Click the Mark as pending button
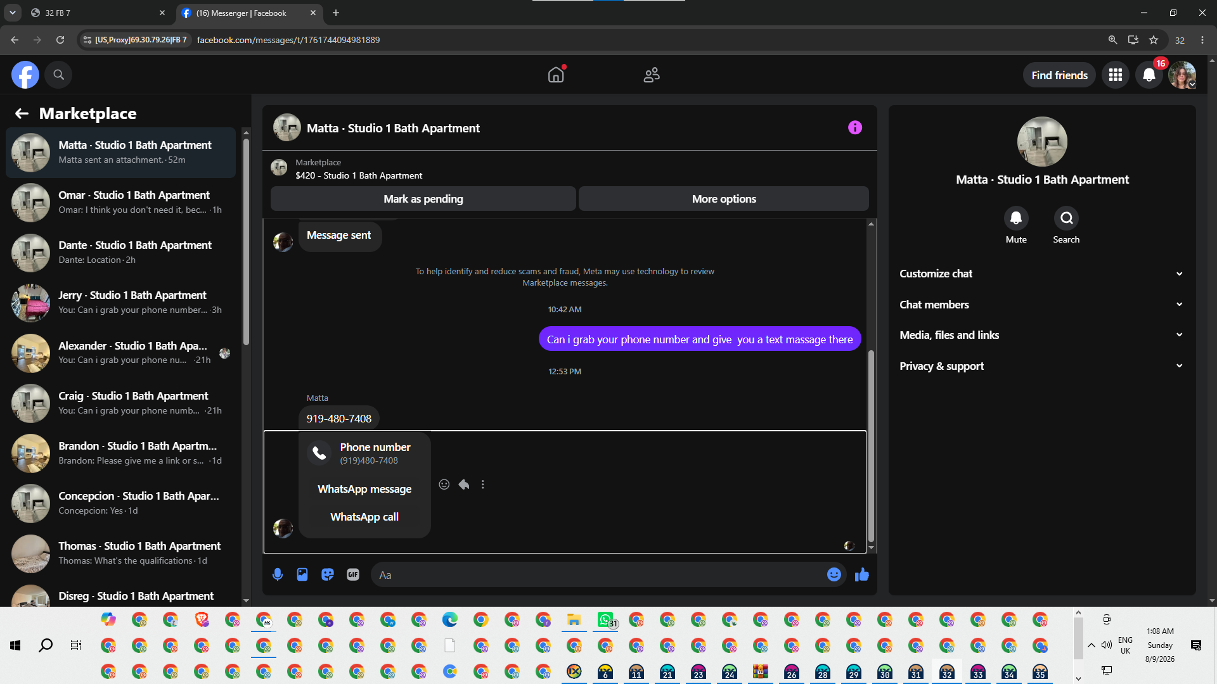 tap(423, 199)
